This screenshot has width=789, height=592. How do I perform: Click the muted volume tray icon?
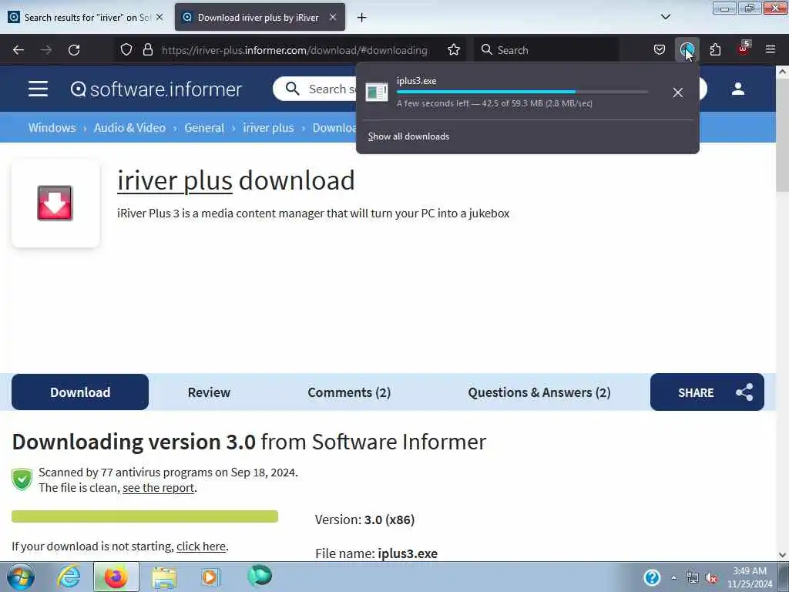711,578
